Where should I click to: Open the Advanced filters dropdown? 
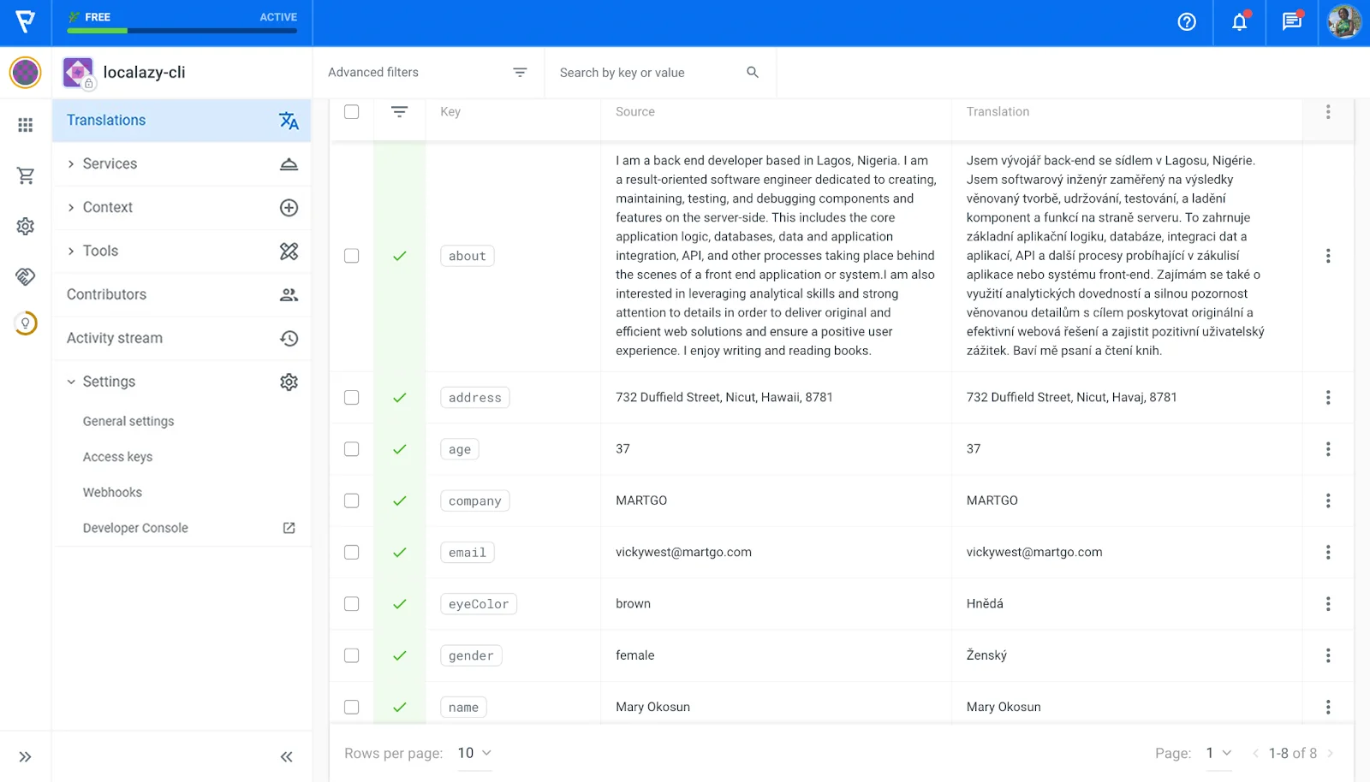click(426, 73)
